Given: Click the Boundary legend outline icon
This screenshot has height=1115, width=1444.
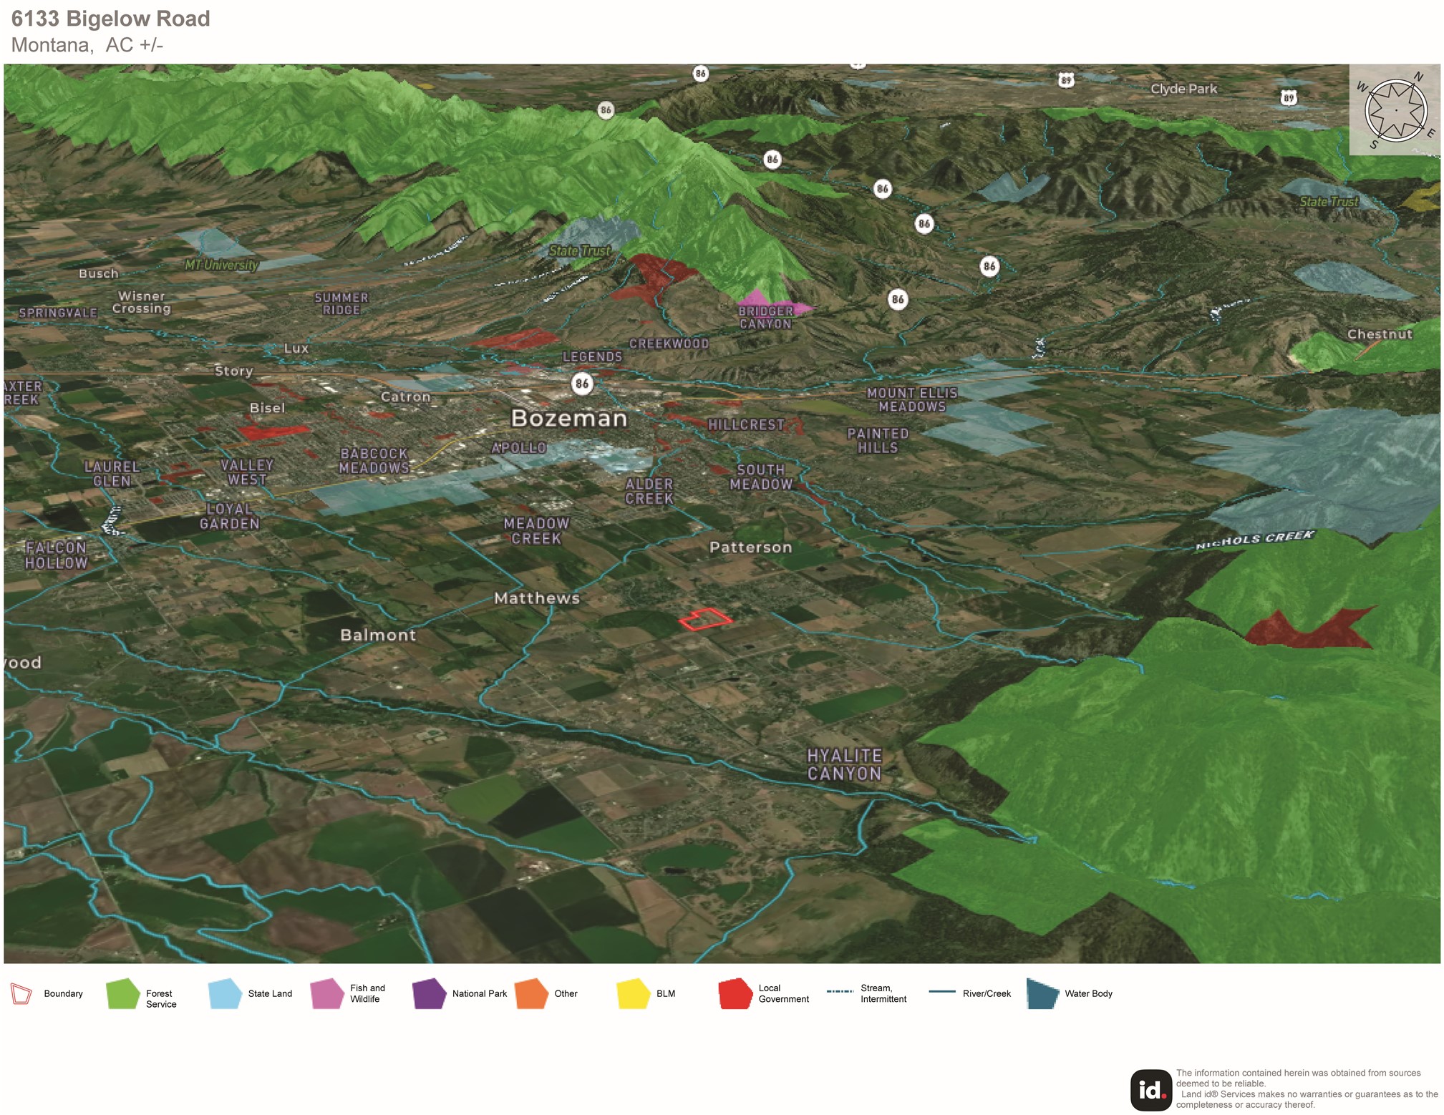Looking at the screenshot, I should coord(21,993).
